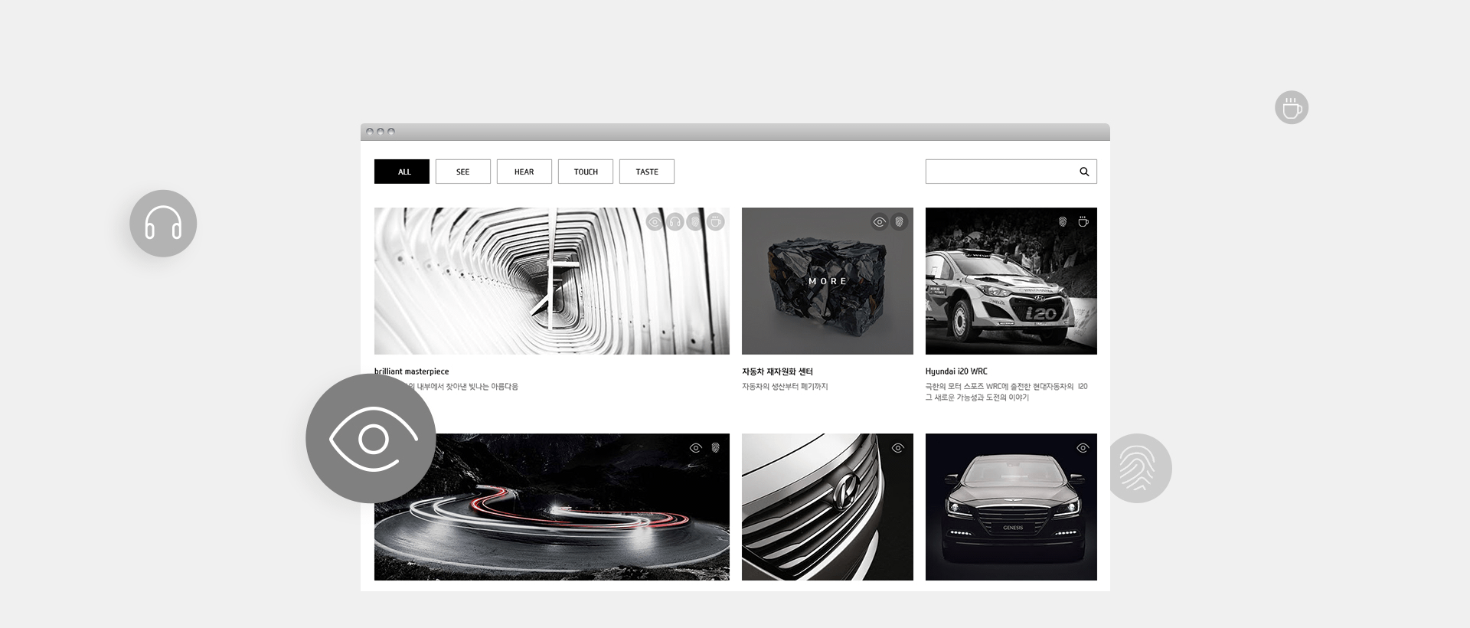The width and height of the screenshot is (1470, 628).
Task: Click the 'Hyundai i20 WRC' title
Action: tap(956, 371)
